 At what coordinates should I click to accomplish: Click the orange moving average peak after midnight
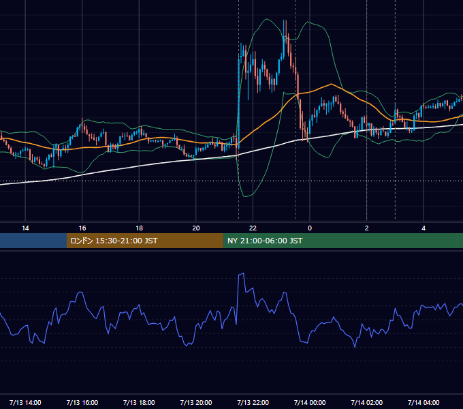pos(331,85)
